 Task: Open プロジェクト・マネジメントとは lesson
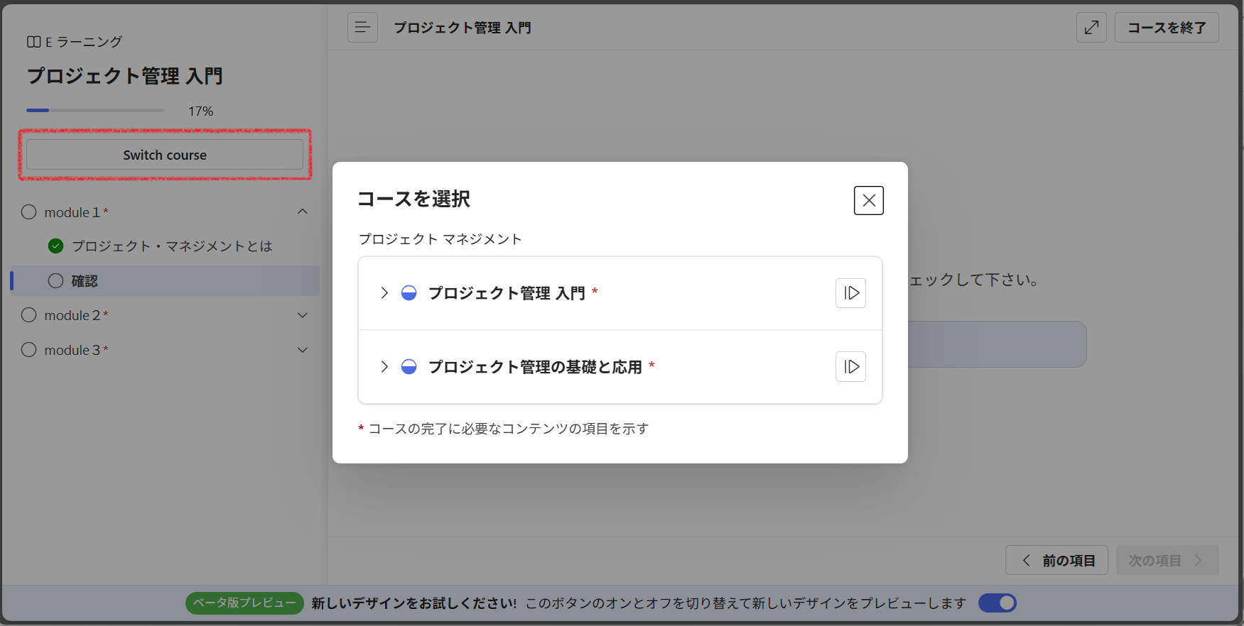tap(172, 246)
